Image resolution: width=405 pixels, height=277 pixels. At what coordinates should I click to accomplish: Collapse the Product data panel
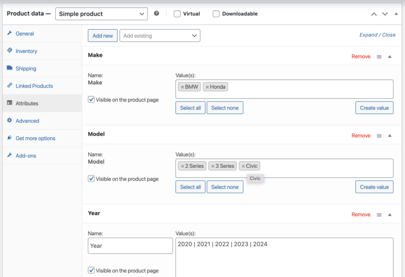(396, 14)
